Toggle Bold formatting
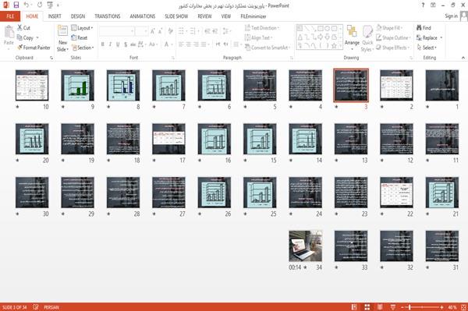Viewport: 468px width, 311px height. [x=102, y=44]
